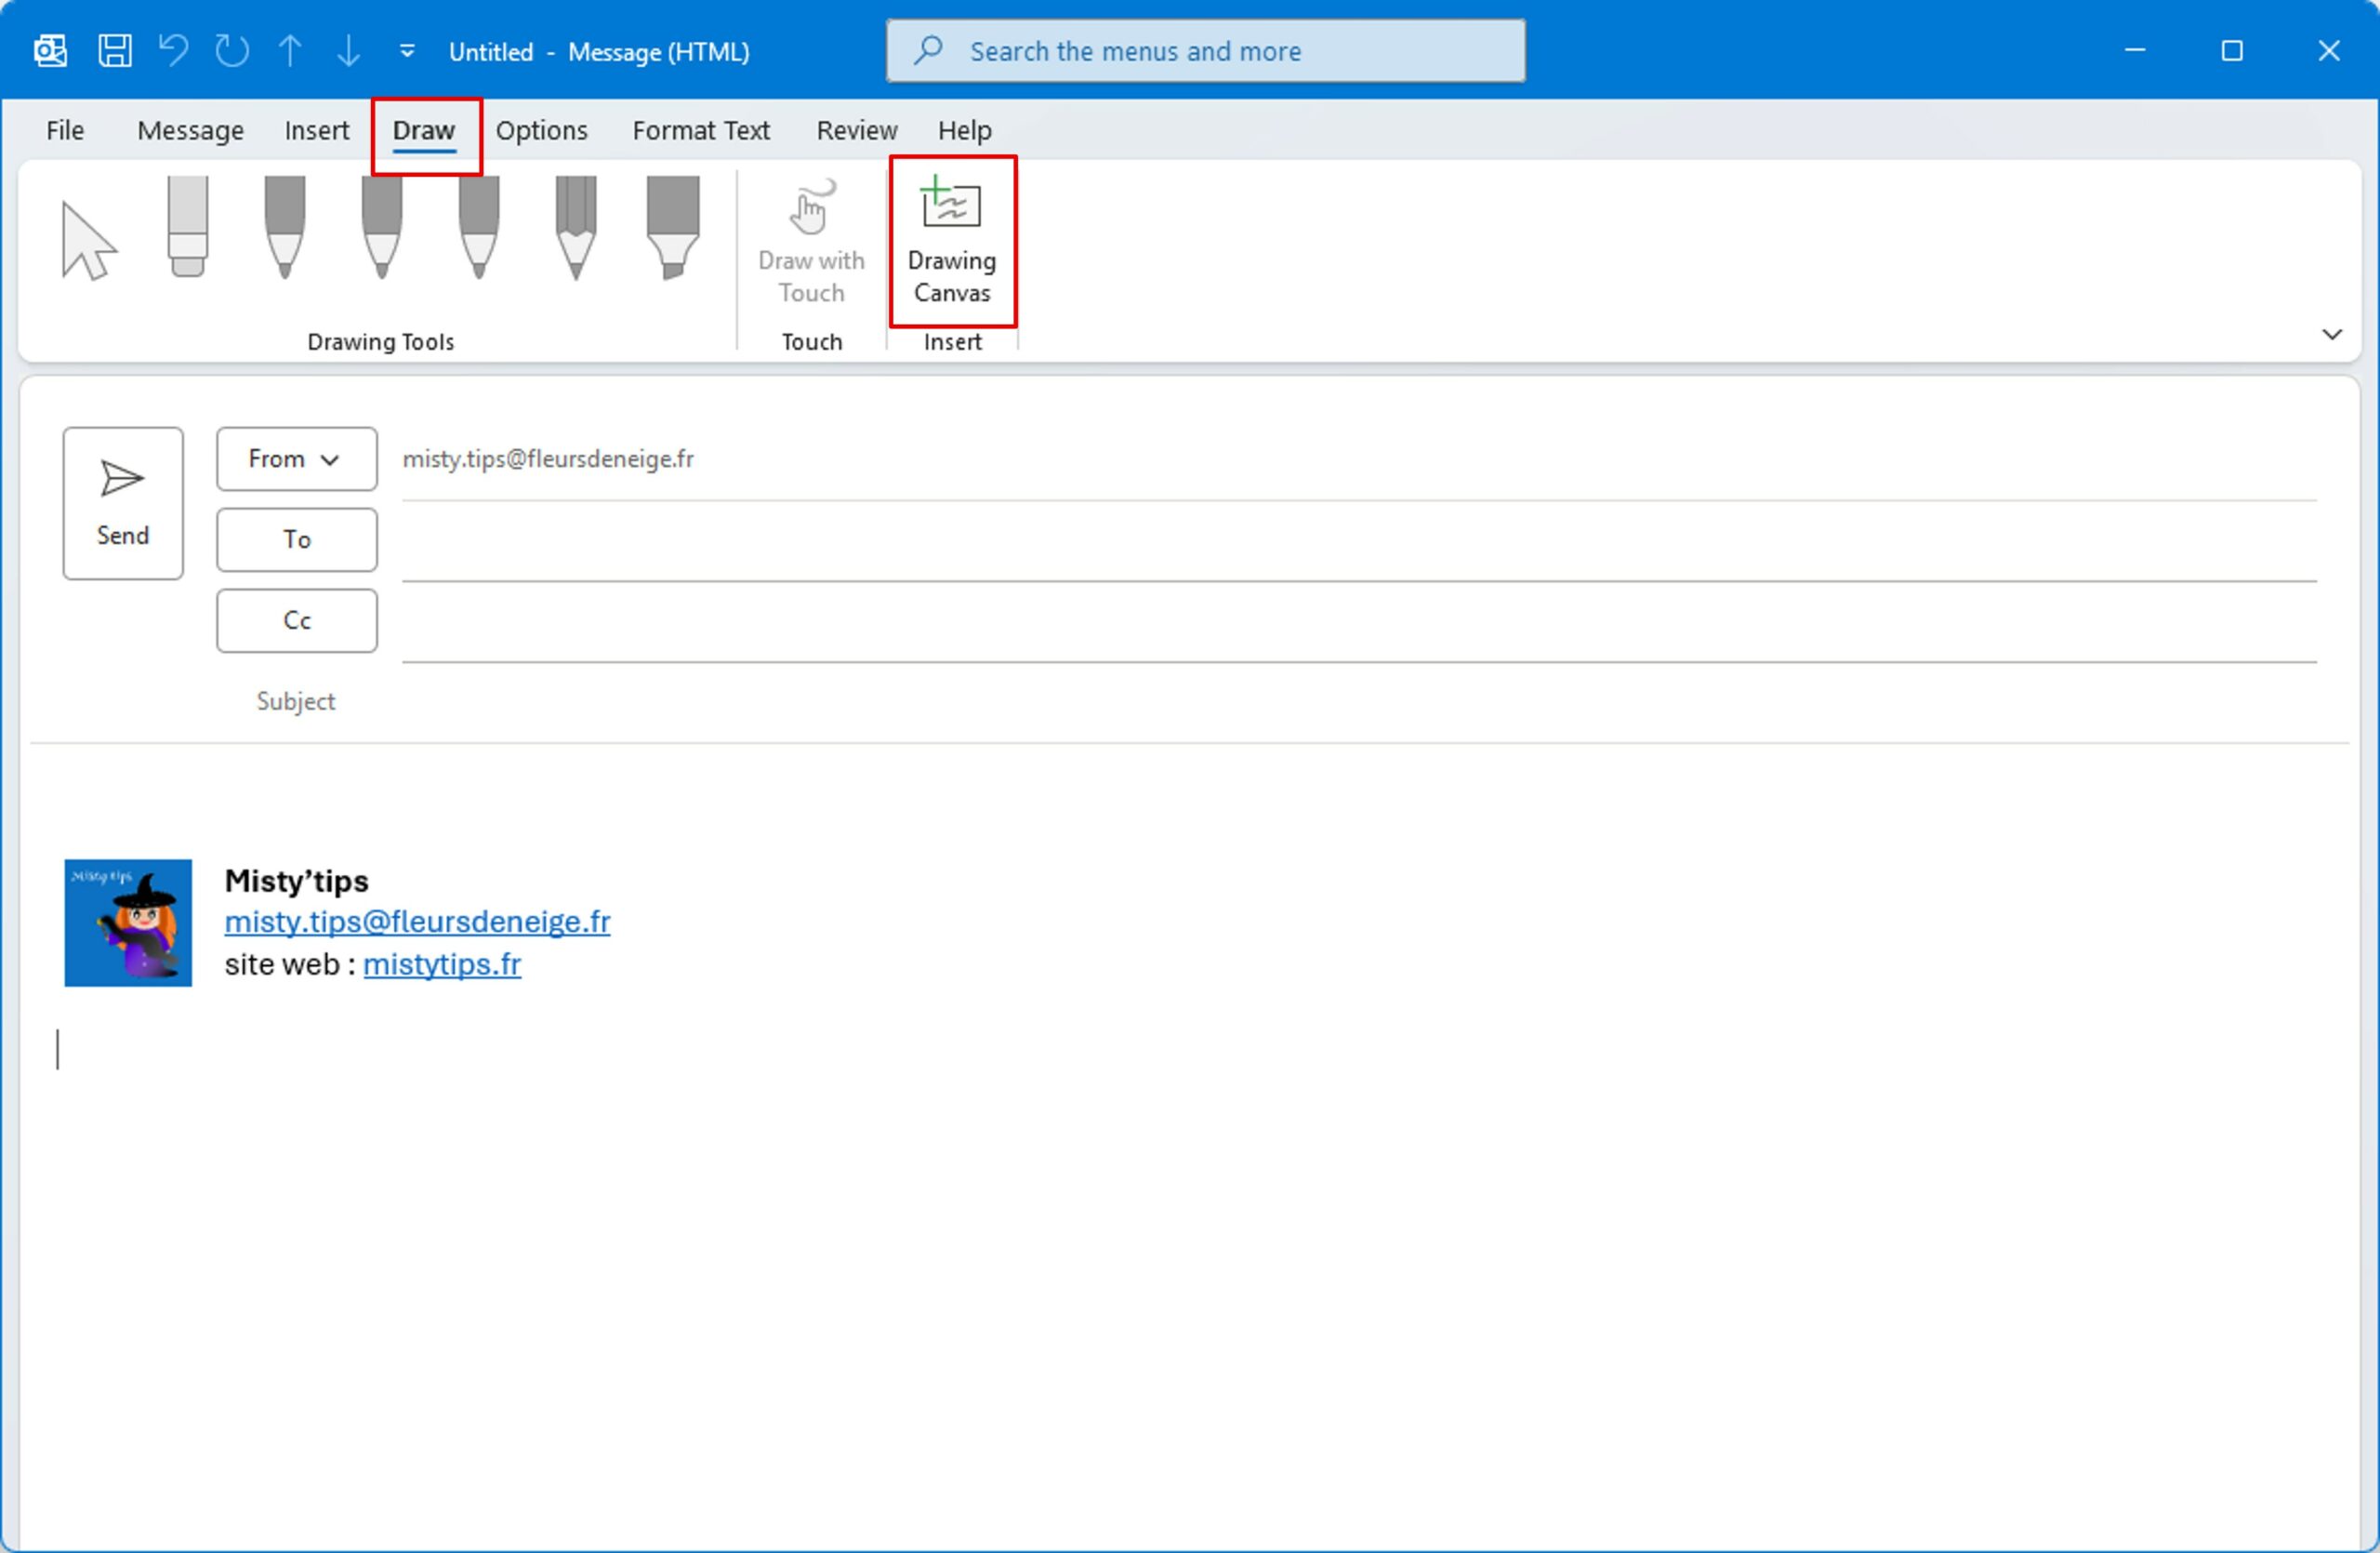The height and width of the screenshot is (1553, 2380).
Task: Switch to the Message tab
Action: coord(190,130)
